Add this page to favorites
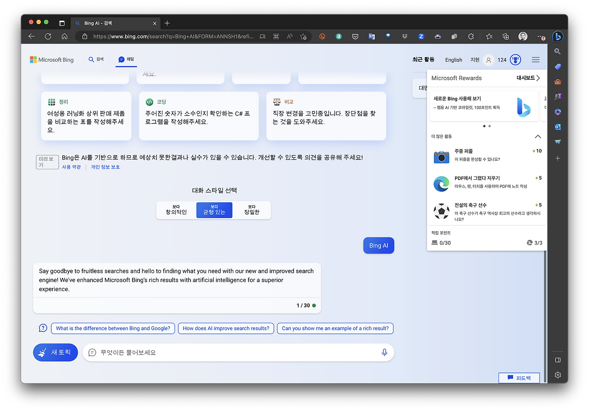Viewport: 589px width, 411px height. point(303,36)
